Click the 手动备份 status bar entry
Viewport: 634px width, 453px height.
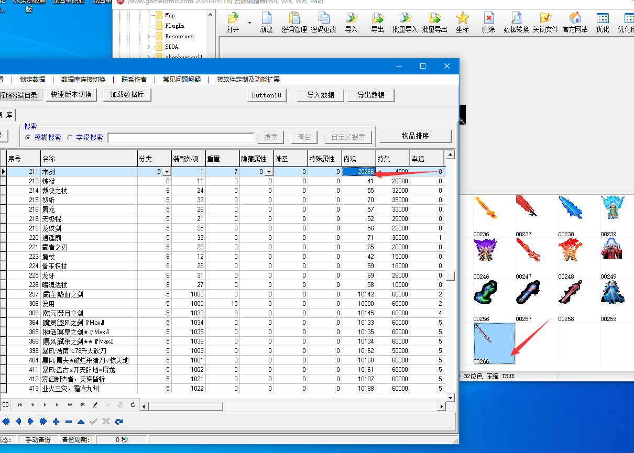click(38, 440)
